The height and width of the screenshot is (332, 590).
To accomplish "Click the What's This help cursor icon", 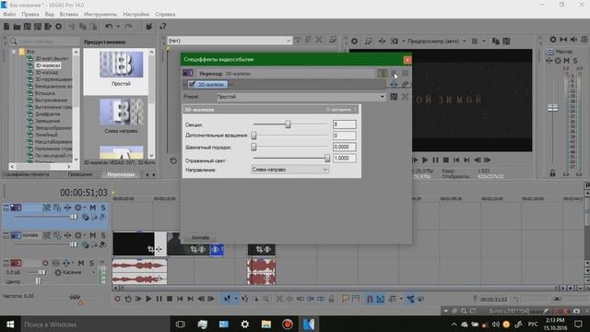I will [162, 27].
